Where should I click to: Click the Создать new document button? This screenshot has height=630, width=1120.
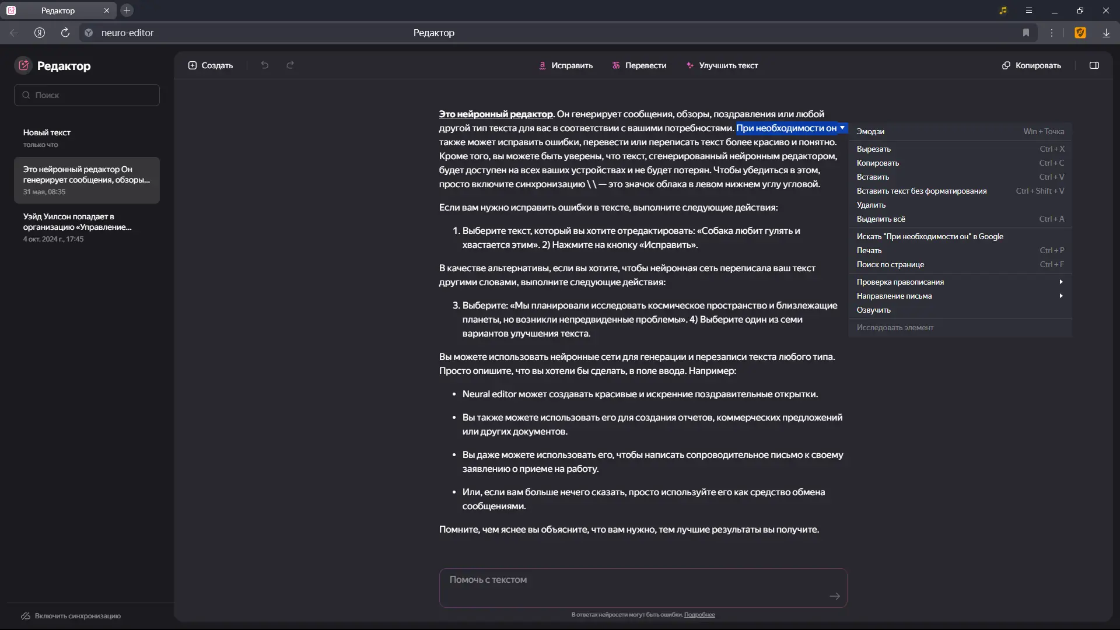coord(211,65)
